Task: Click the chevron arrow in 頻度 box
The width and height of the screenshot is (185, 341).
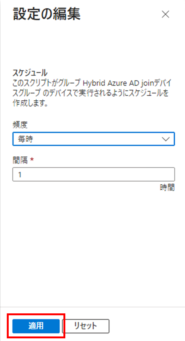Action: [166, 139]
